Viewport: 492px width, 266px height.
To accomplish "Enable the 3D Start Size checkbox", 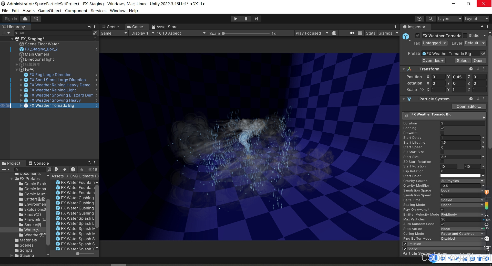I will tap(442, 152).
